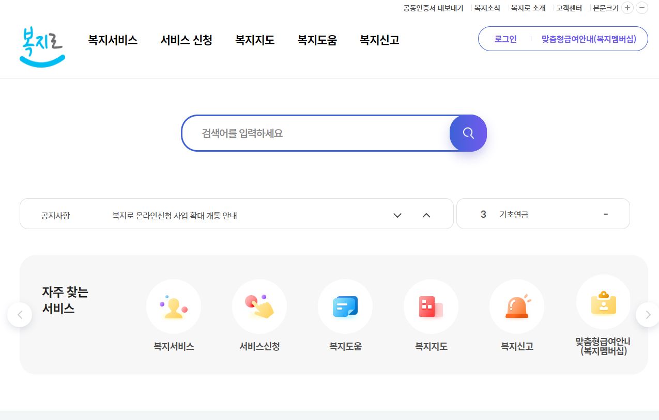The image size is (659, 420).
Task: Open 고객센터 link
Action: tap(569, 8)
